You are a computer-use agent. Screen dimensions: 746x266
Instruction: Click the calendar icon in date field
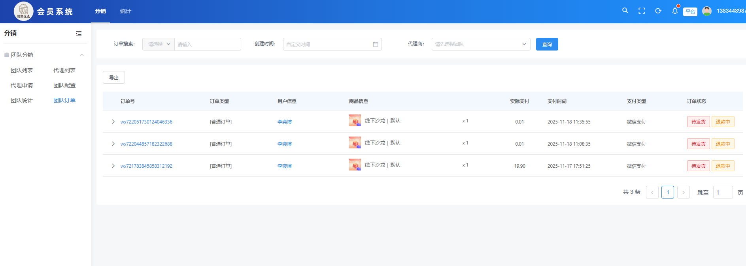click(x=376, y=44)
